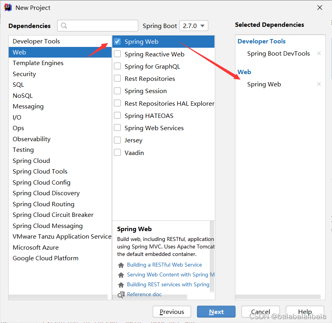The image size is (332, 323).
Task: Click the search magnifier icon
Action: 64,26
